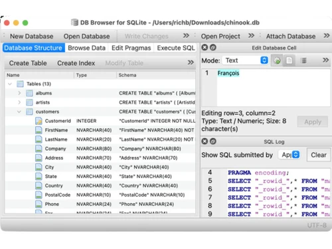This screenshot has height=249, width=332.
Task: Open the Show SQL submitted by dropdown
Action: tap(289, 155)
